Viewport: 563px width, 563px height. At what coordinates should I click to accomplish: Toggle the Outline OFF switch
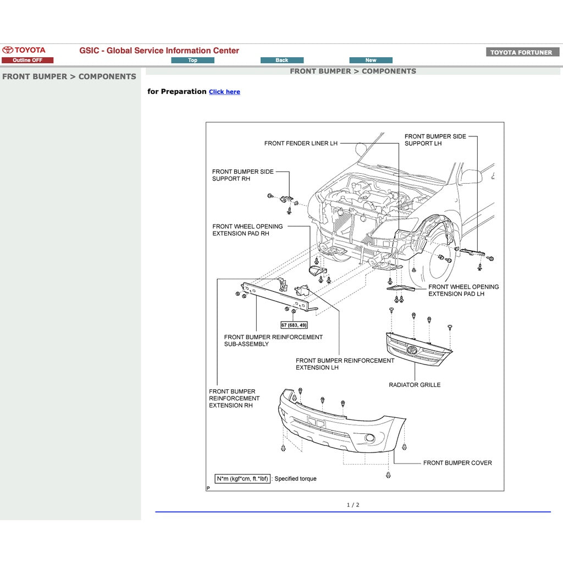click(29, 59)
